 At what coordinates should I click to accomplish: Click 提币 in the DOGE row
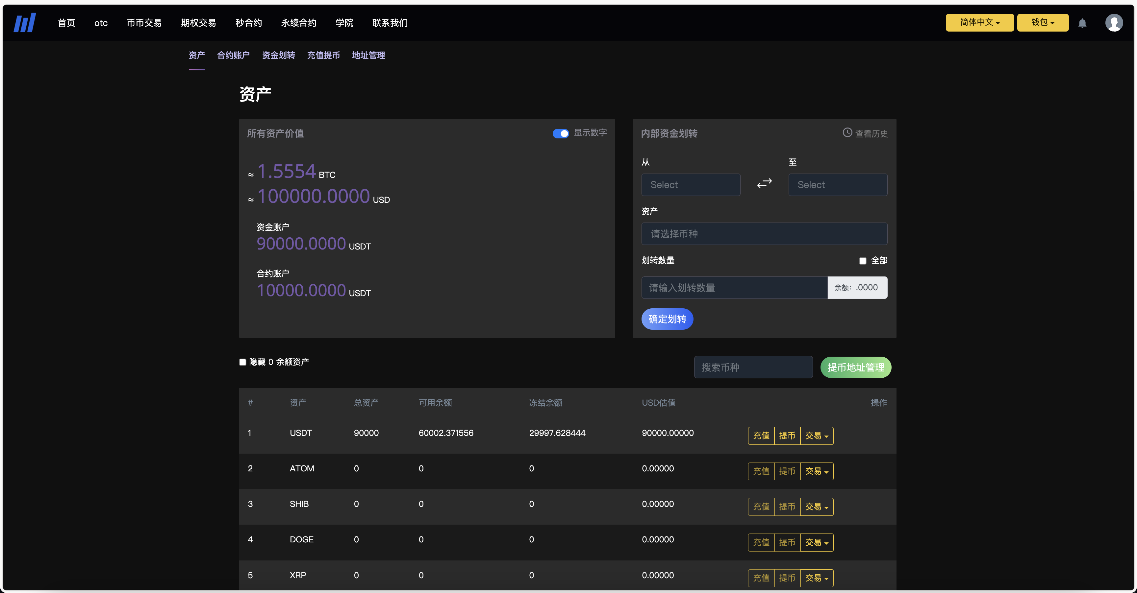(787, 543)
